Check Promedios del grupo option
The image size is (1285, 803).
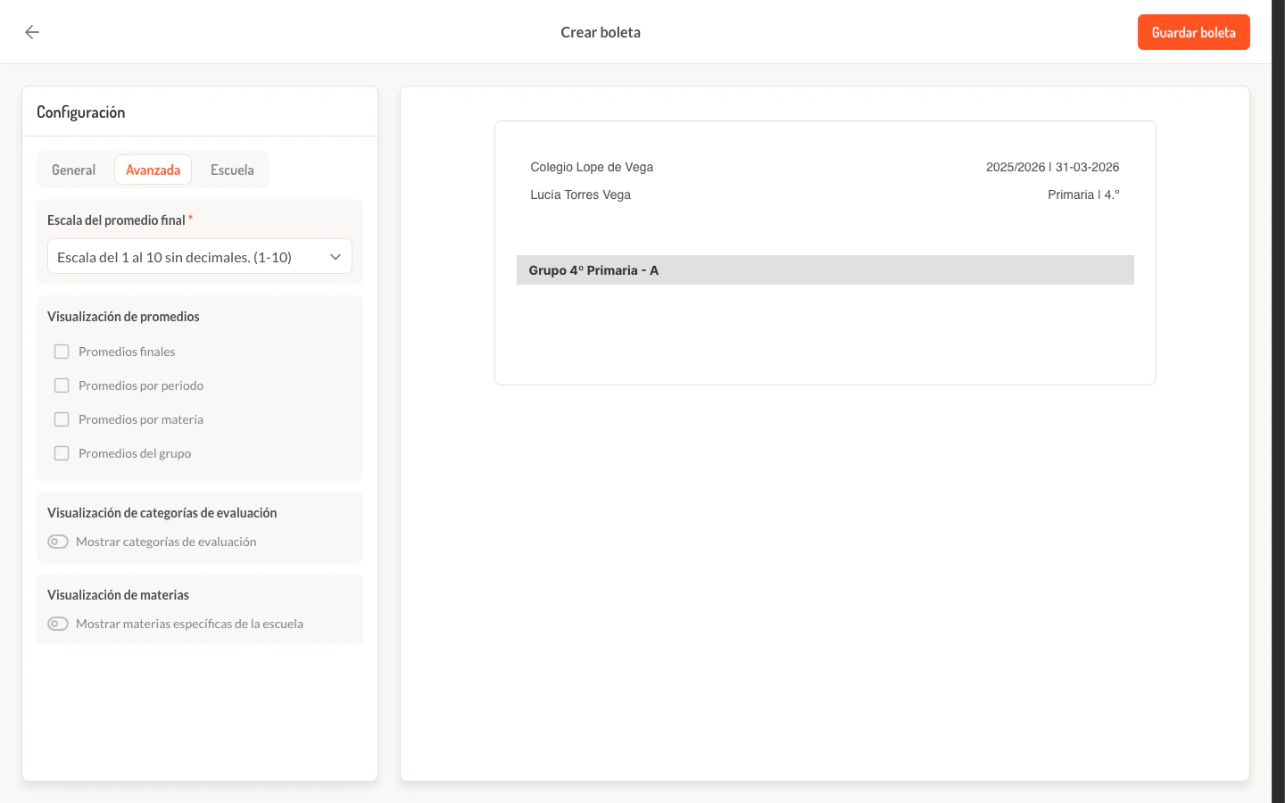pos(62,453)
